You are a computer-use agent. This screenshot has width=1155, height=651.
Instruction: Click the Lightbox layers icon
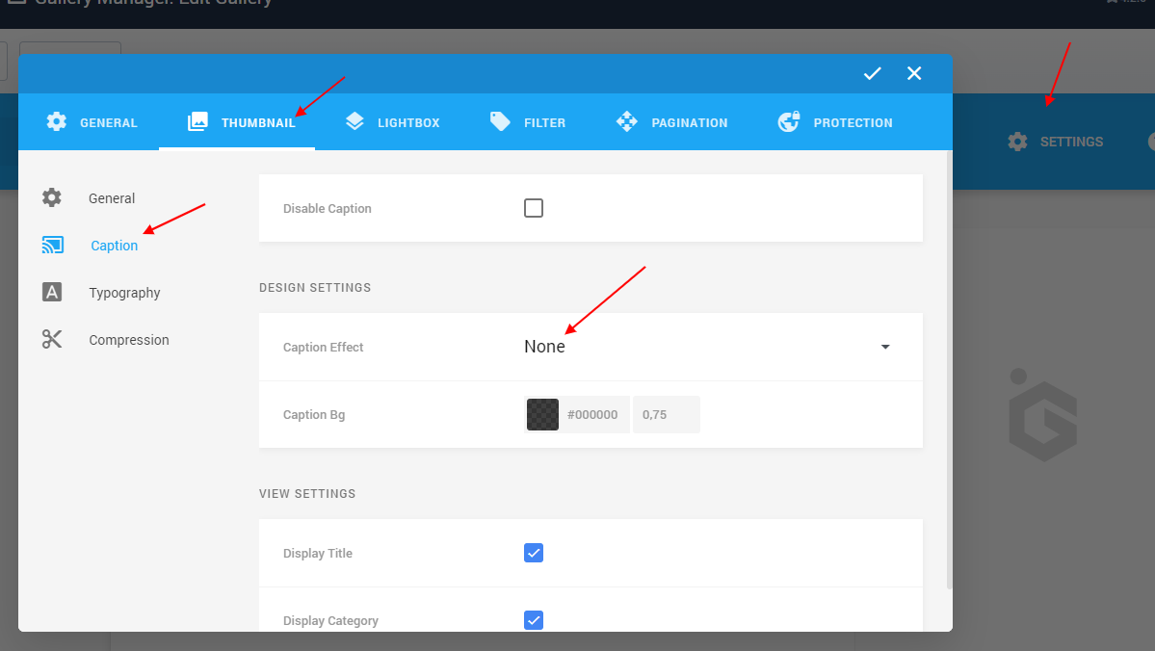(x=355, y=121)
